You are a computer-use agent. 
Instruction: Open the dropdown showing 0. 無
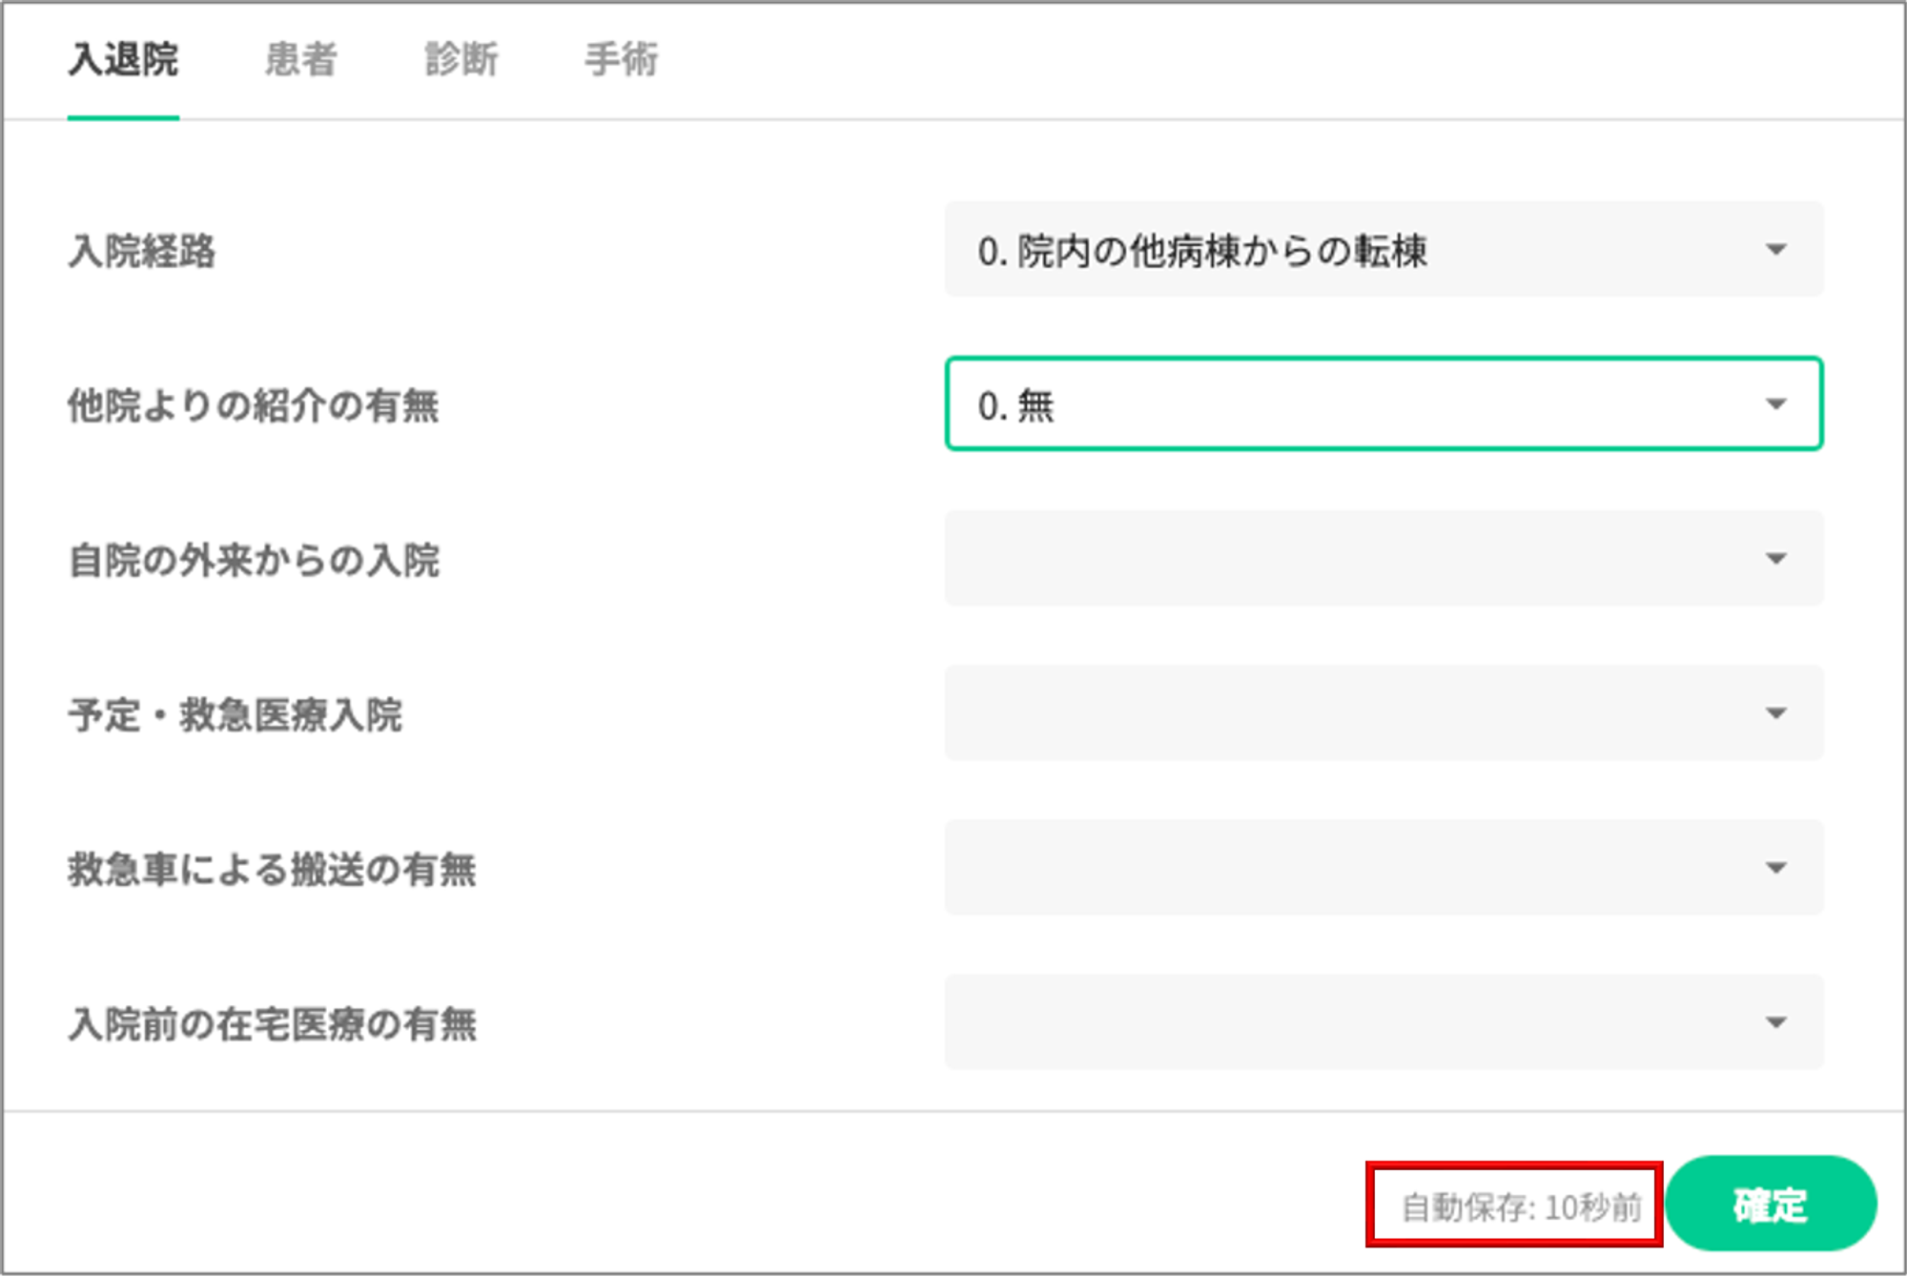tap(1335, 404)
